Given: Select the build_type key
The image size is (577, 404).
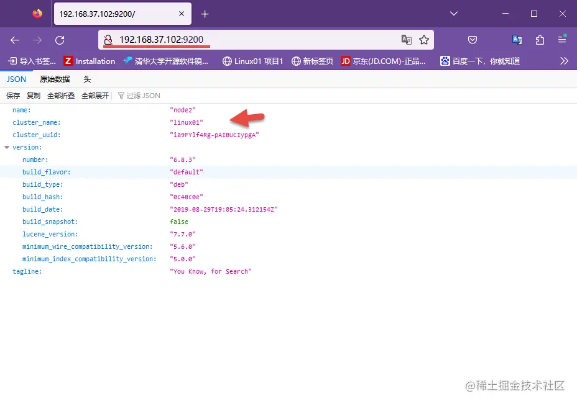Looking at the screenshot, I should click(43, 184).
